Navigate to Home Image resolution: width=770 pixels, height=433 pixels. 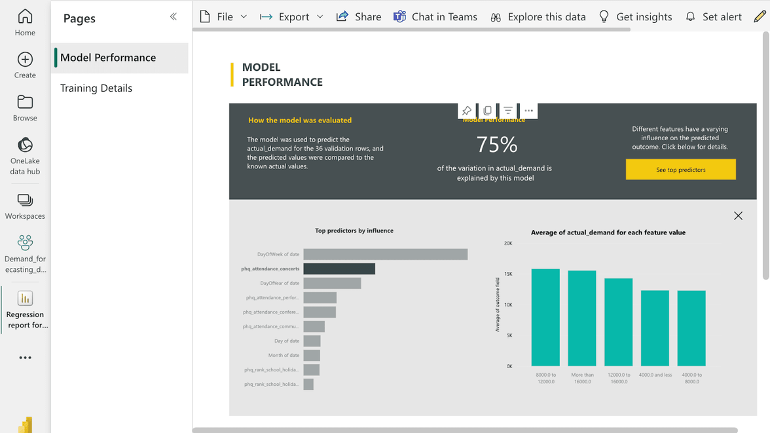(24, 20)
